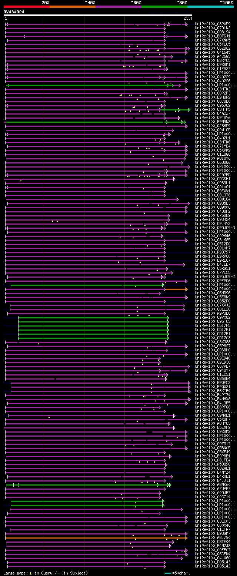237x576 pixels.
Task: Select hit label UniRef100_A8NK60
Action: pos(213,484)
